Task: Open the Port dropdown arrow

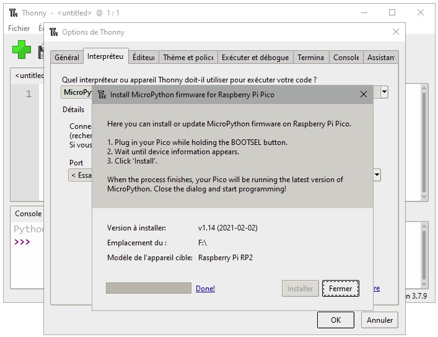Action: (x=377, y=175)
